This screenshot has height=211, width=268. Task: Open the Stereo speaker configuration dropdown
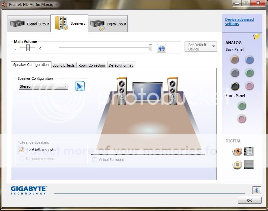tap(44, 86)
